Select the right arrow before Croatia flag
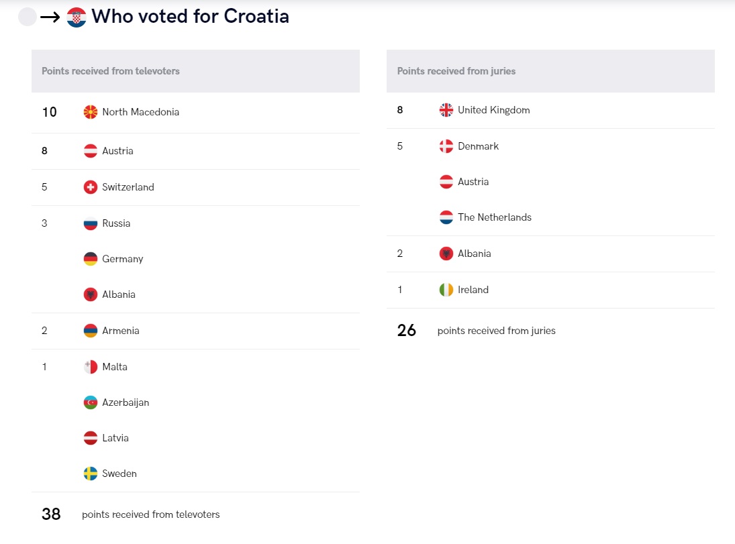Image resolution: width=735 pixels, height=544 pixels. point(50,18)
